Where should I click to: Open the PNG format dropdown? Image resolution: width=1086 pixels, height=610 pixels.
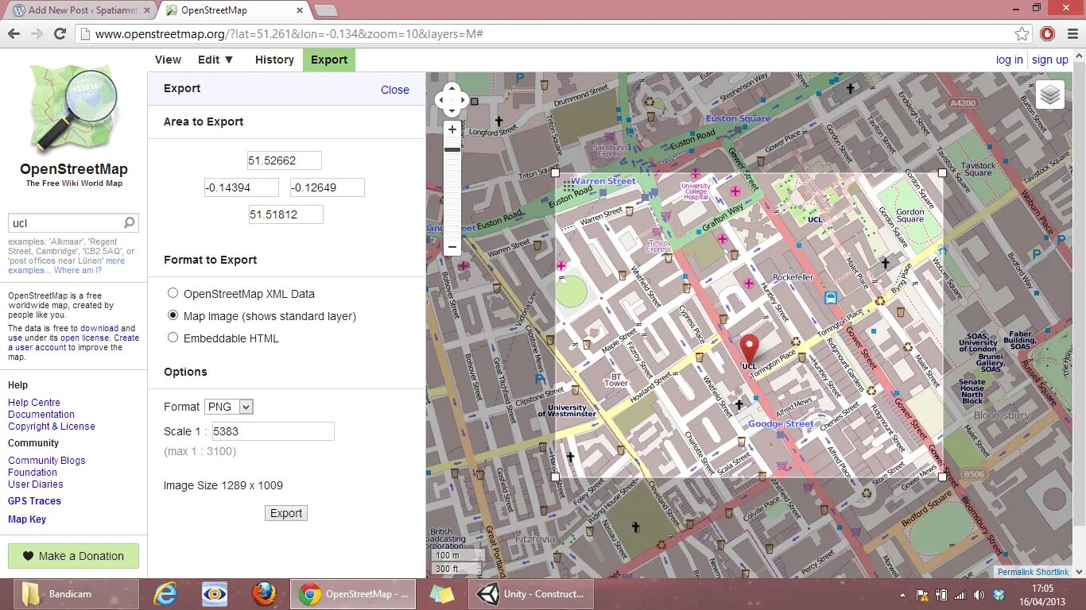tap(229, 407)
